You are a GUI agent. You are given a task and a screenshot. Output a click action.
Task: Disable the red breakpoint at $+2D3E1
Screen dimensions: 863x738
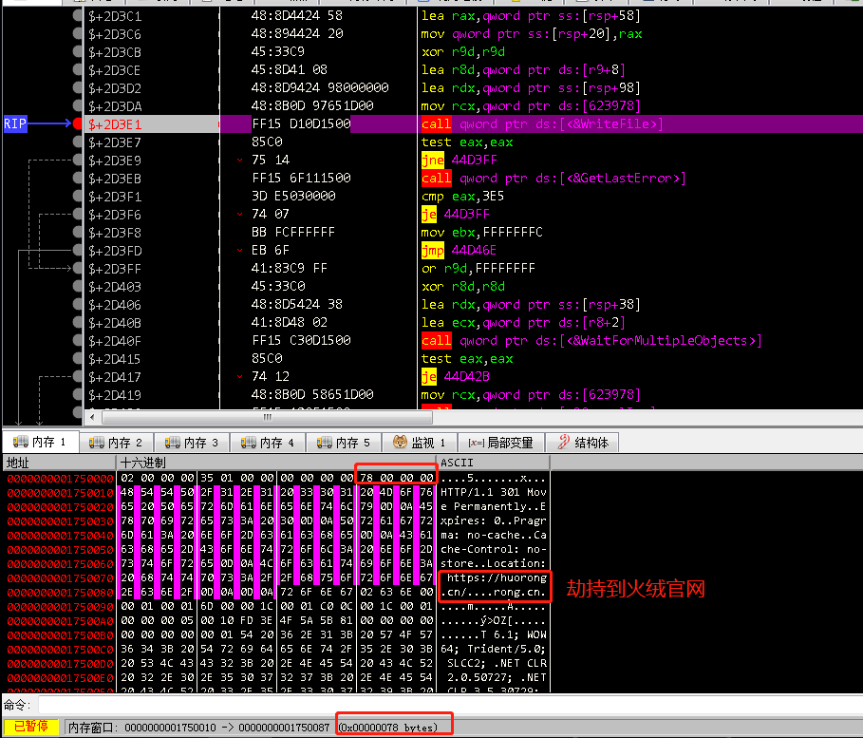pyautogui.click(x=78, y=124)
